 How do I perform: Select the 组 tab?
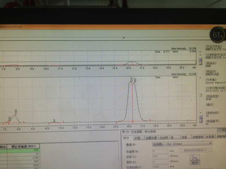(x=174, y=138)
